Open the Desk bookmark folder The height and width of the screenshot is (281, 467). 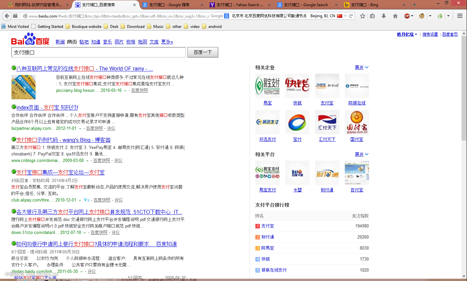click(111, 27)
